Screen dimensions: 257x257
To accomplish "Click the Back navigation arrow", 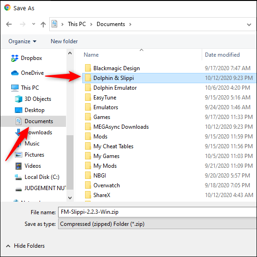I will [x=9, y=24].
